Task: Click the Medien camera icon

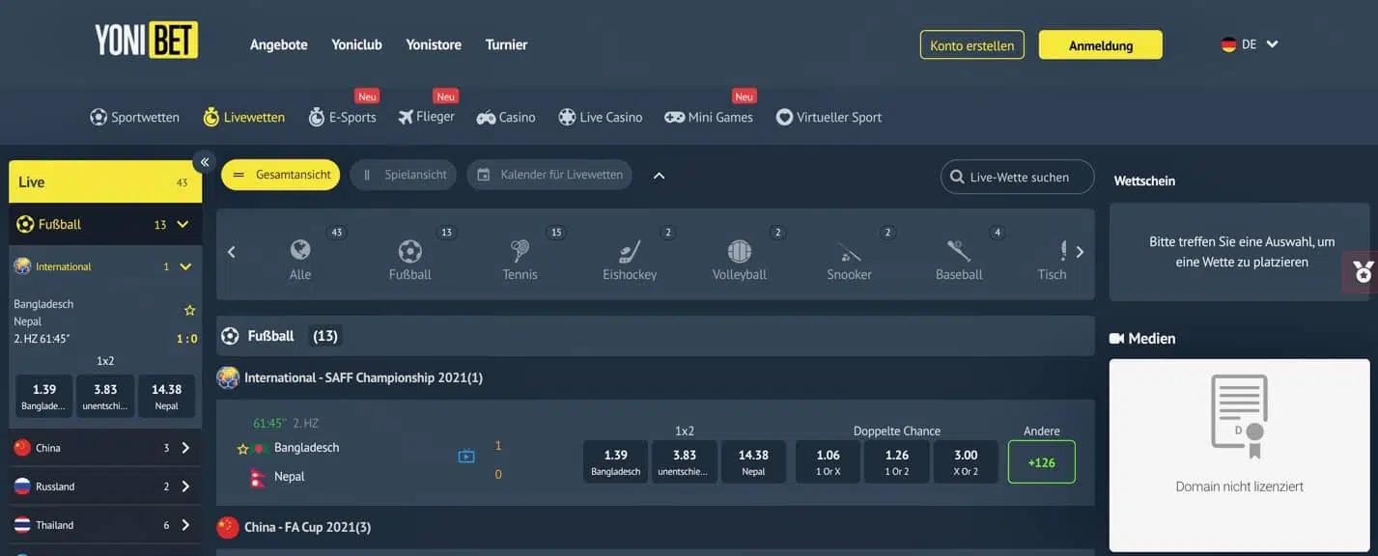Action: pos(1117,339)
